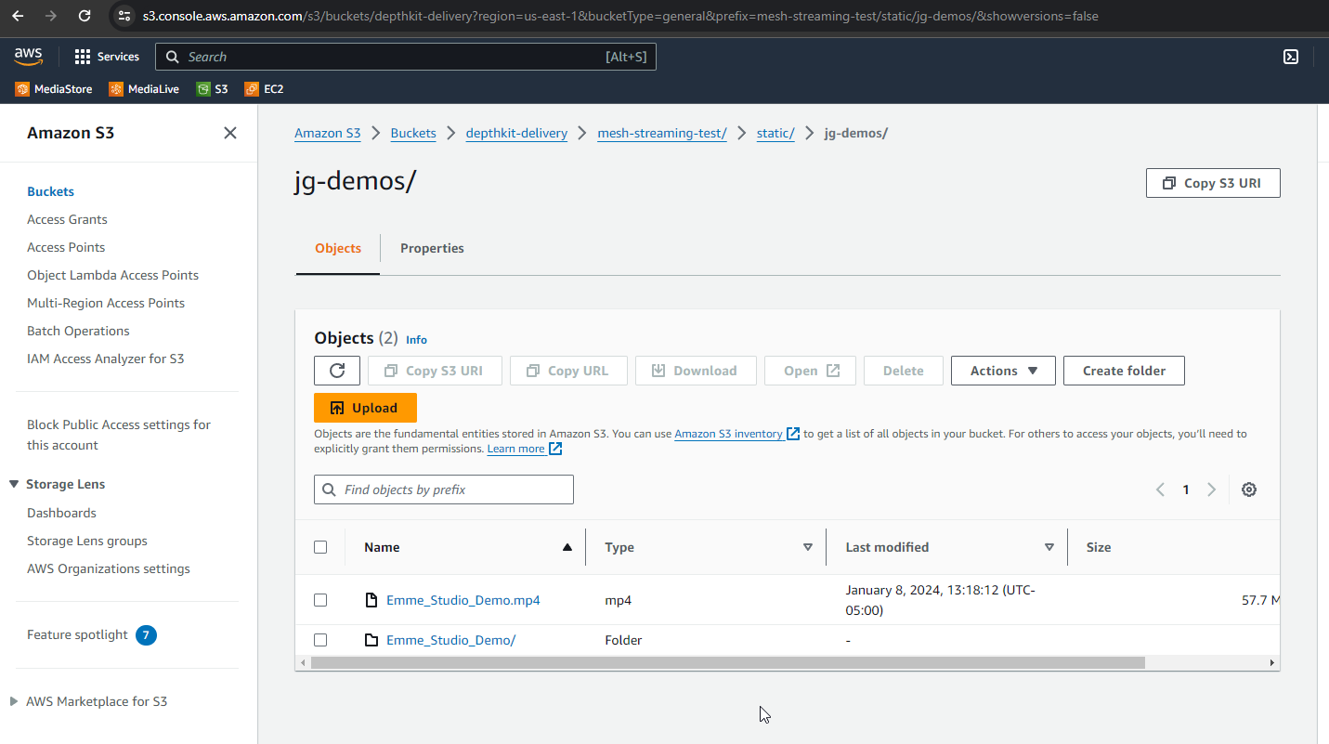Open Storage Lens Dashboards

(x=61, y=513)
